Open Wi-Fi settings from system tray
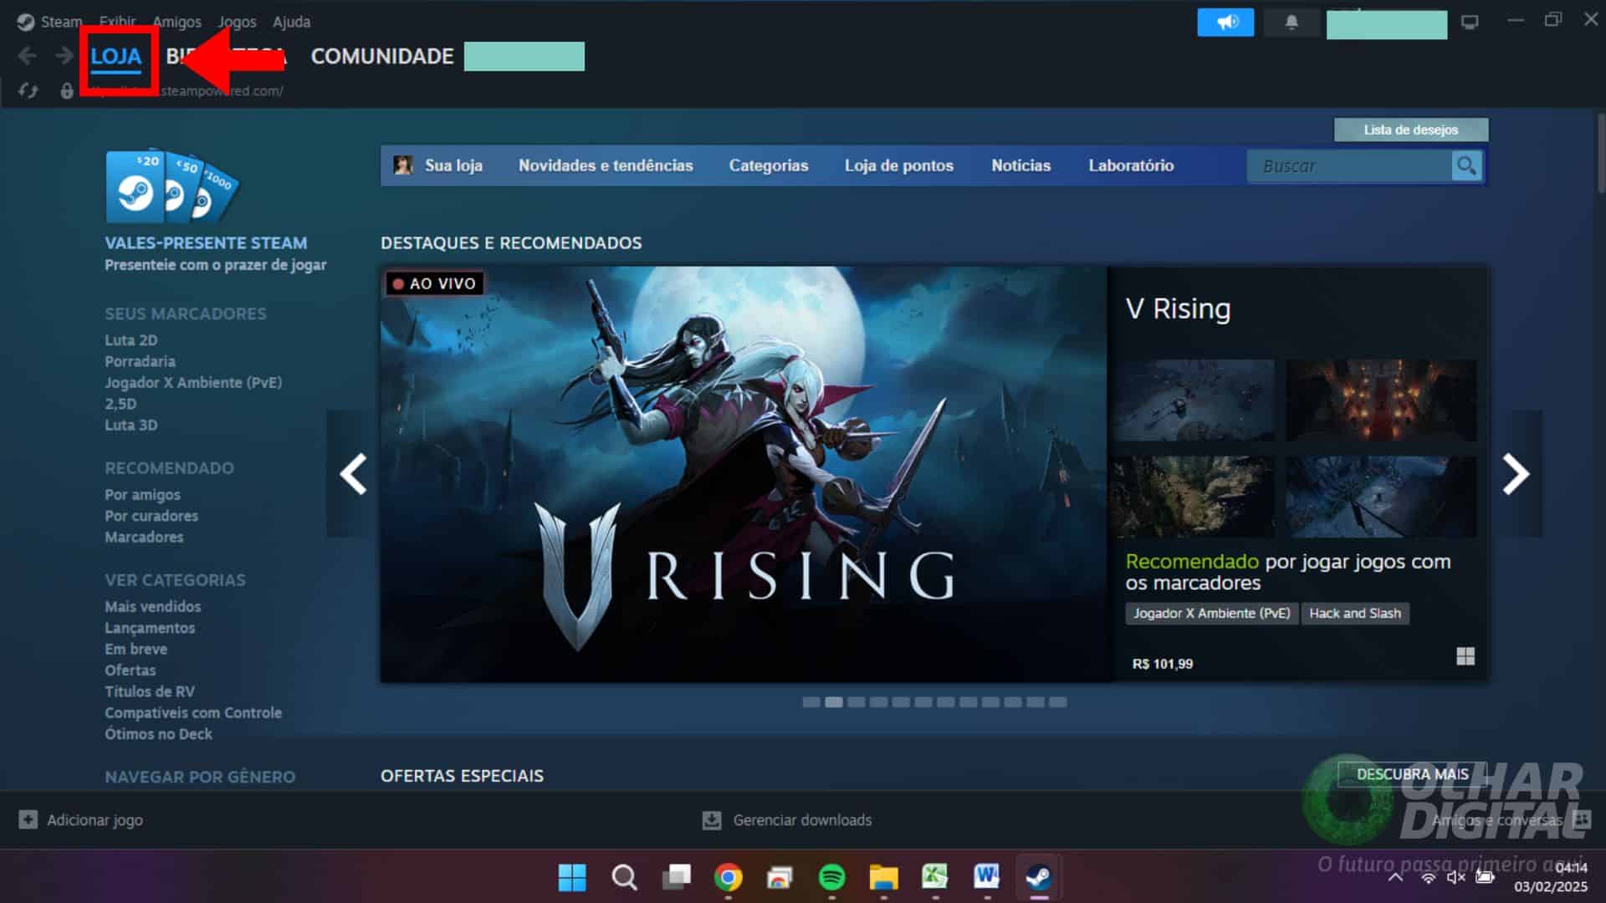Screen dimensions: 1606x903 pos(1428,877)
